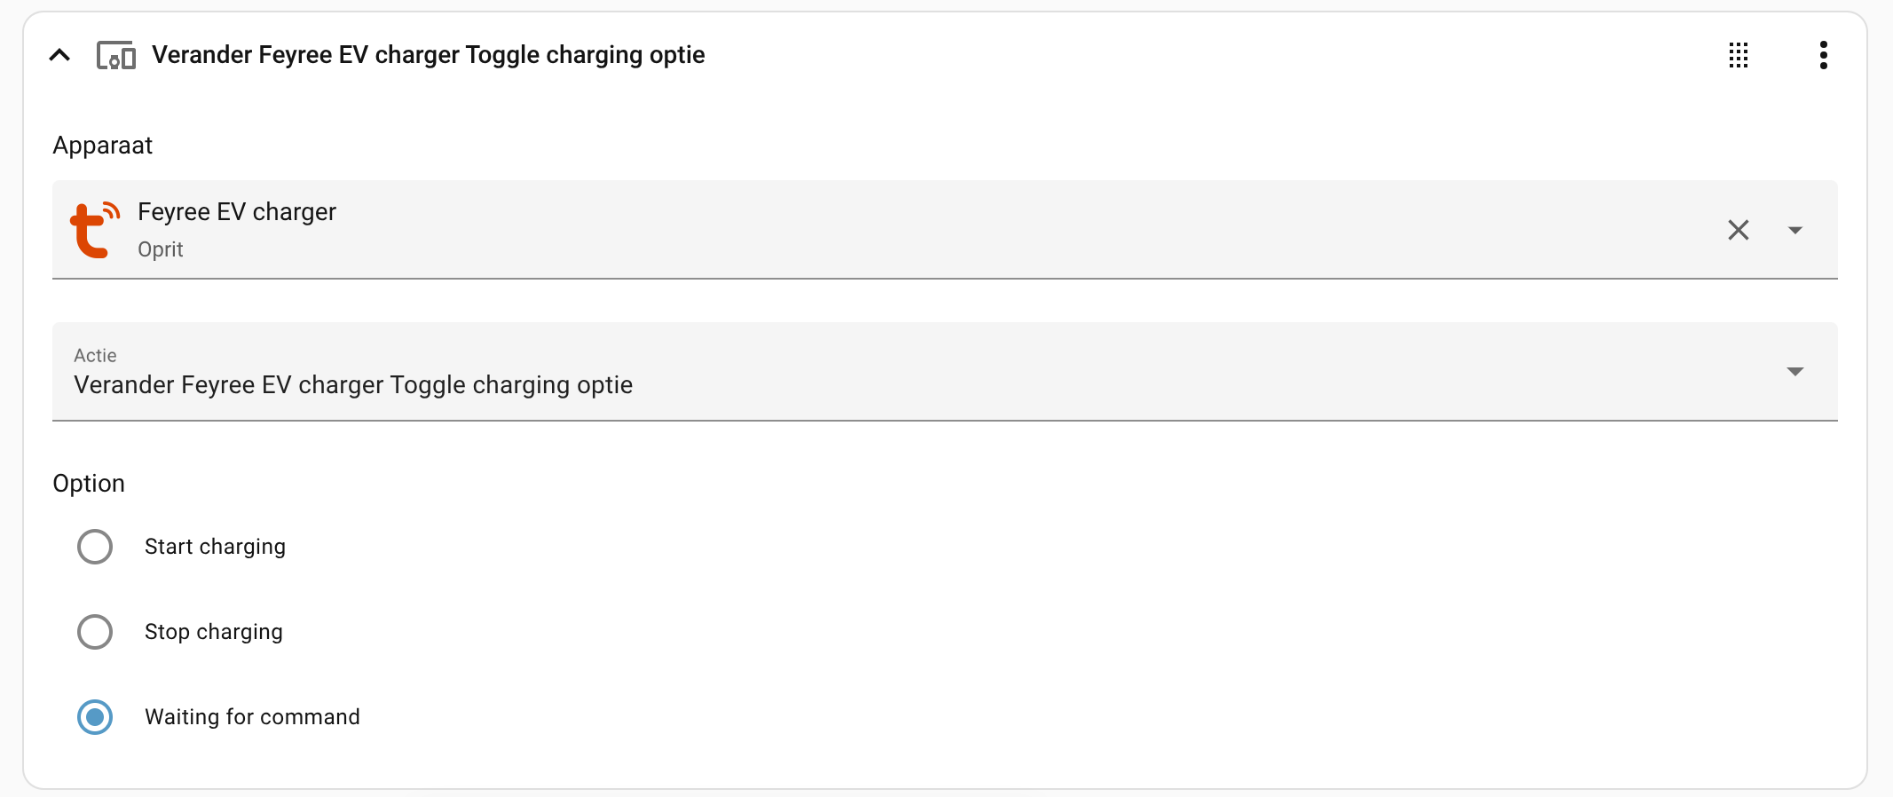Image resolution: width=1893 pixels, height=797 pixels.
Task: Click the "Option" section heading
Action: pyautogui.click(x=89, y=484)
